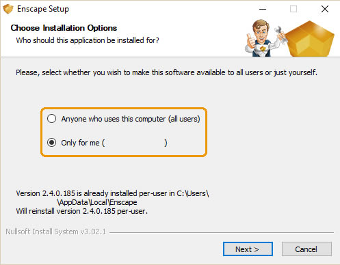This screenshot has height=265, width=340.
Task: Click the 'Nullsoft Install System v3.02.1' text
Action: (x=55, y=232)
